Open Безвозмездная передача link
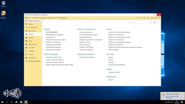The width and height of the screenshot is (185, 104). tap(53, 50)
